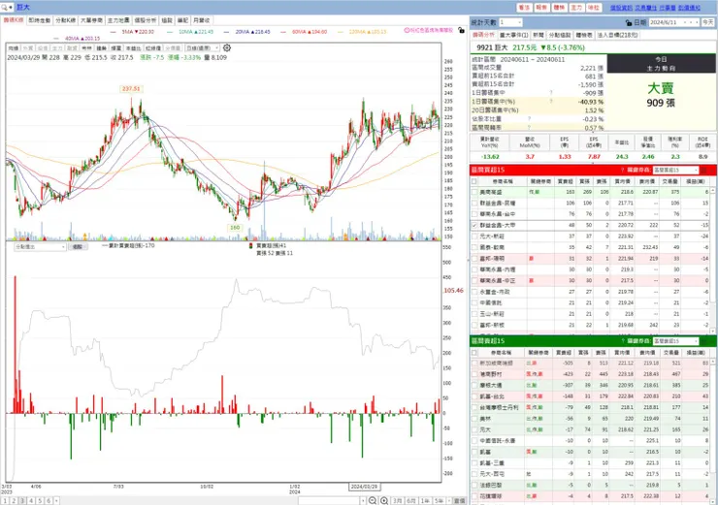Open the 新聞 tab in the right panel

pos(538,35)
